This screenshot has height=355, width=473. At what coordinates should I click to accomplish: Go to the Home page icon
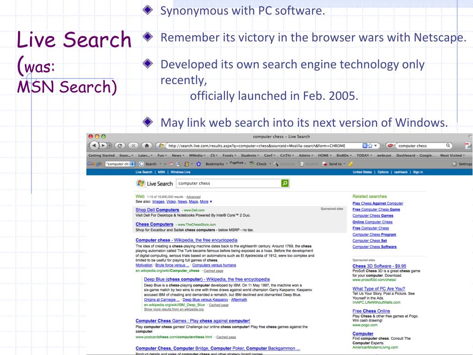tap(147, 146)
